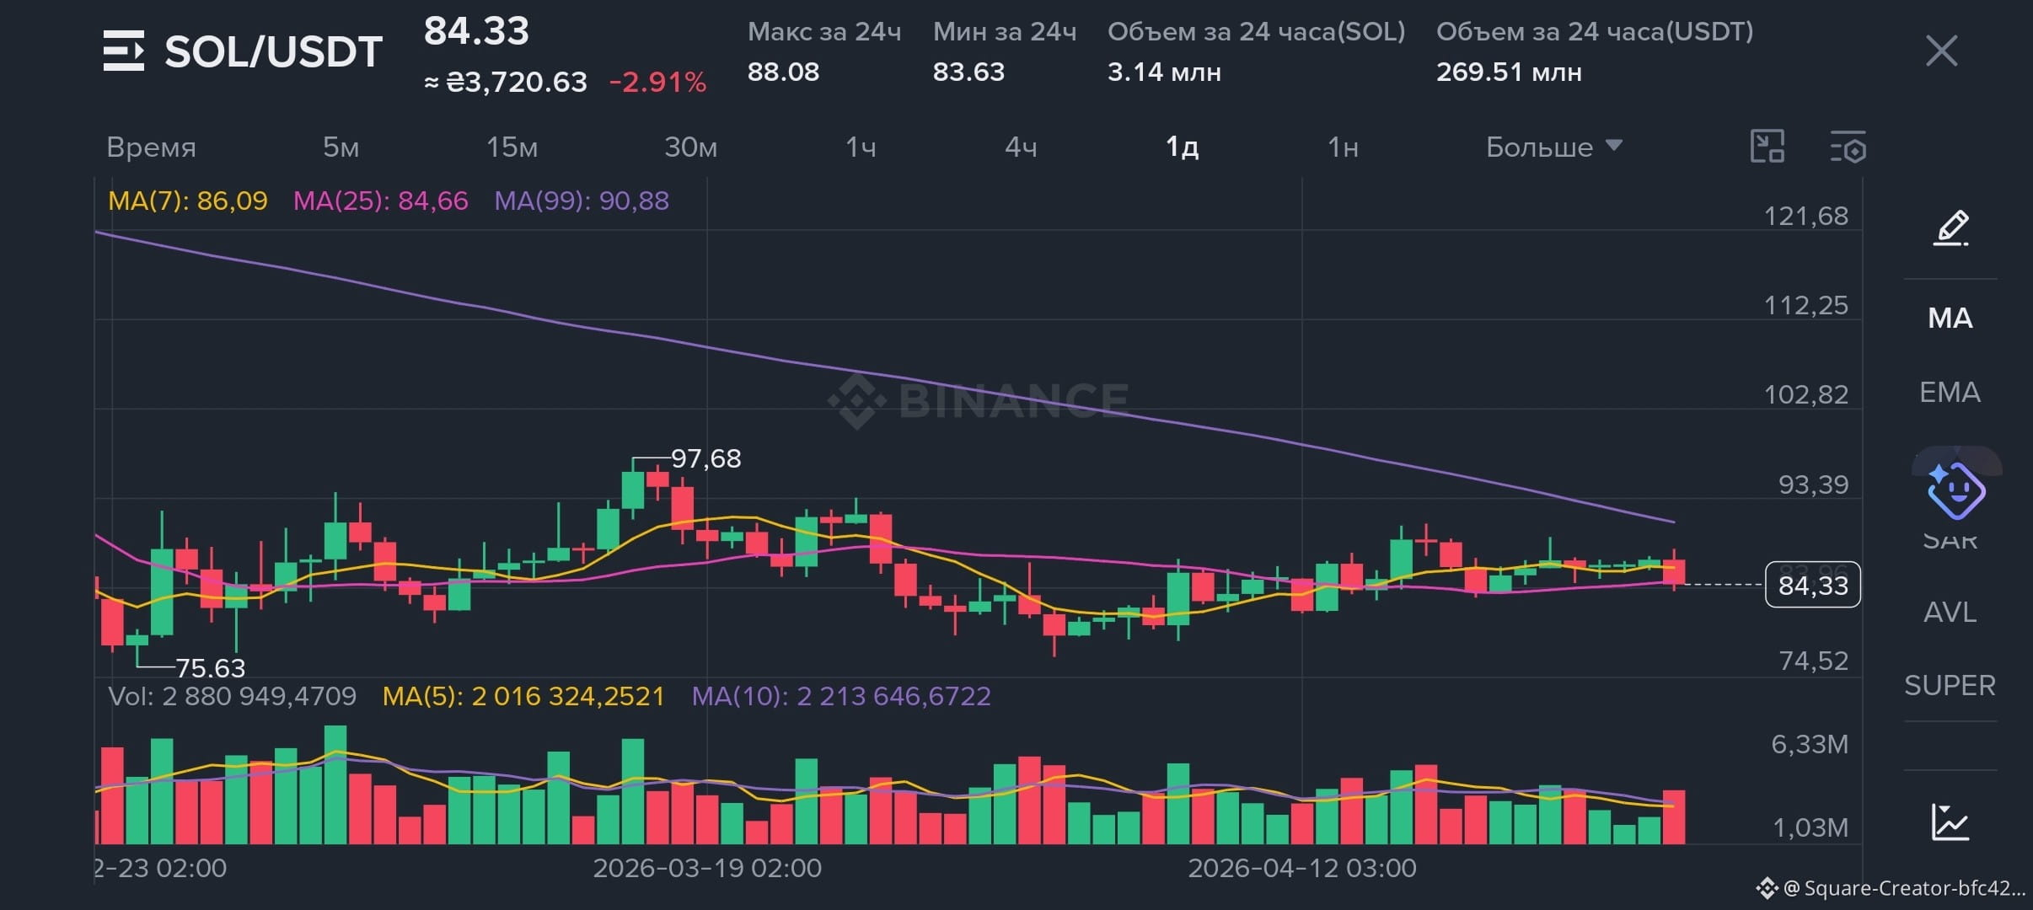The width and height of the screenshot is (2033, 910).
Task: Select the 5м timeframe
Action: (341, 147)
